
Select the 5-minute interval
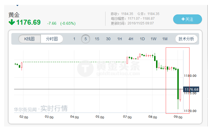pyautogui.click(x=86, y=39)
